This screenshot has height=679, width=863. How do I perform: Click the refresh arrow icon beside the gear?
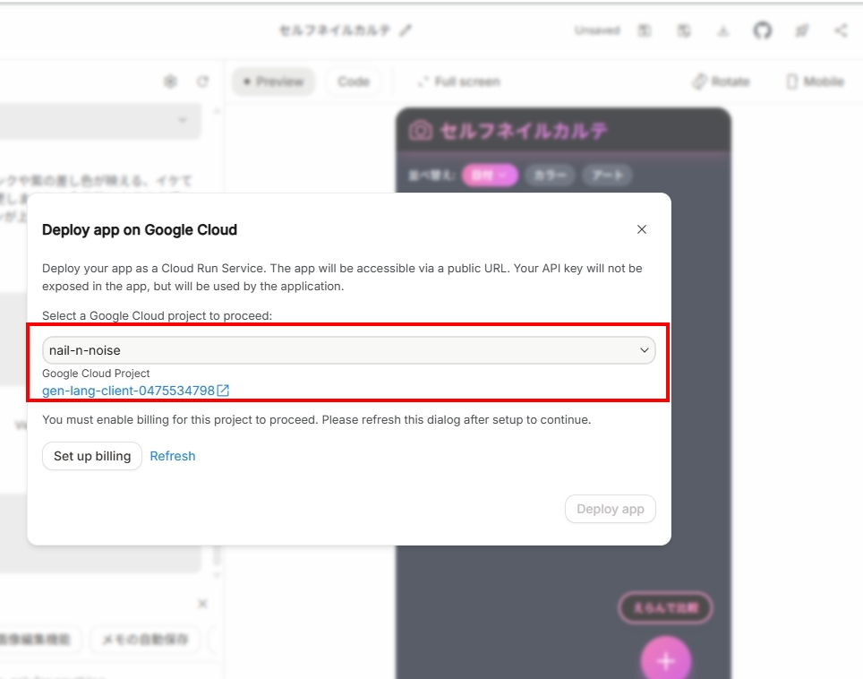203,82
